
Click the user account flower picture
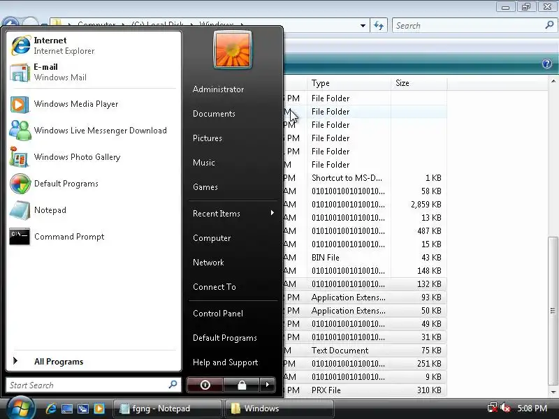click(233, 50)
